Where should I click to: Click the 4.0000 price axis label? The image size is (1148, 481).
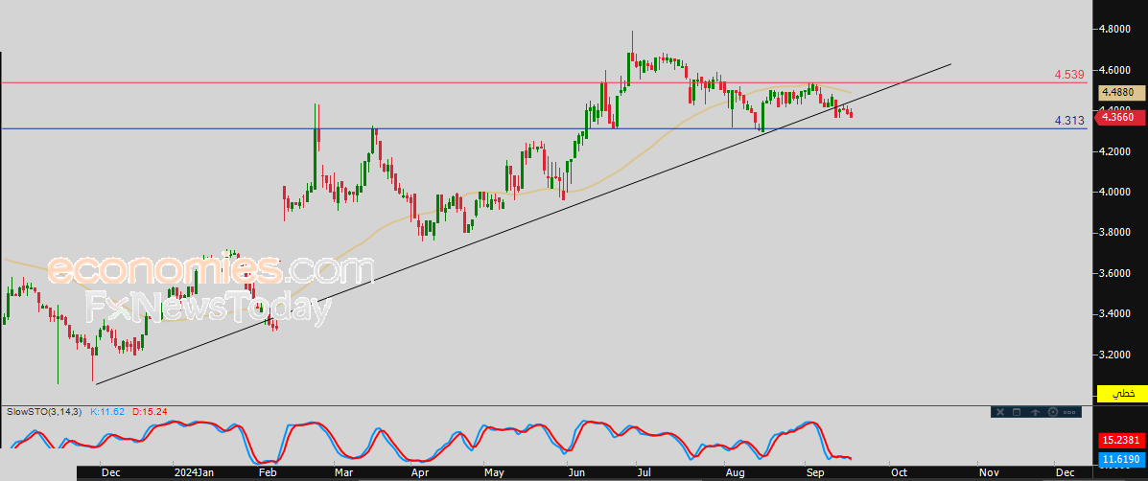(1115, 193)
